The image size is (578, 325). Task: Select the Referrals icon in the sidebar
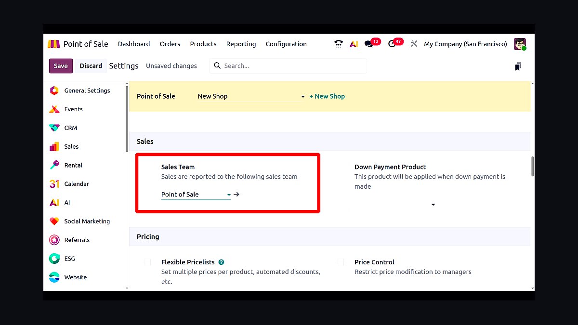(x=54, y=240)
